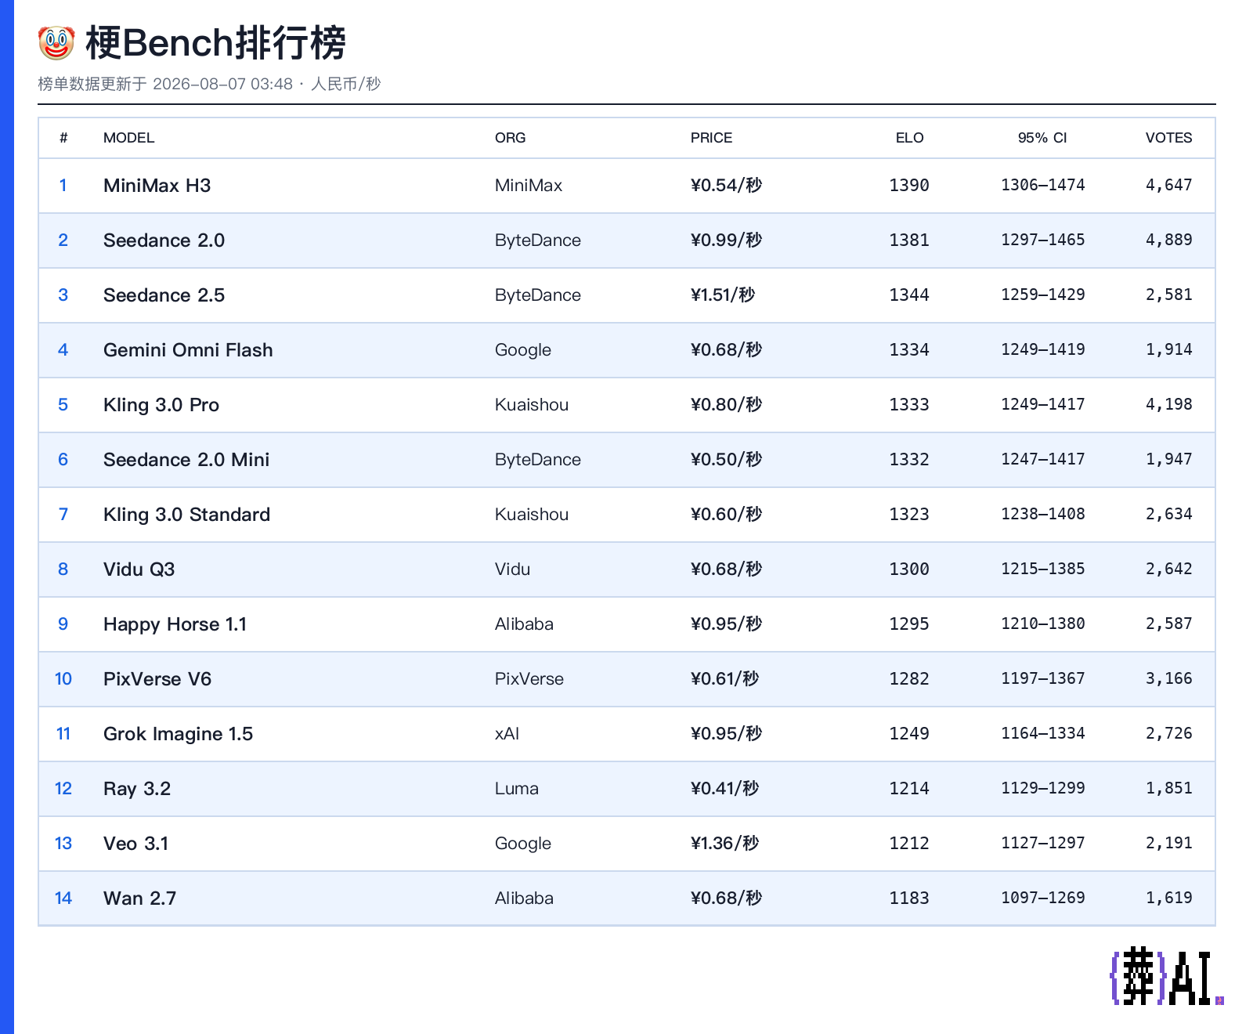Click the ¥0.80/秒 price of Kling 3.0 Pro
Screen dimensions: 1253x1034
point(727,405)
